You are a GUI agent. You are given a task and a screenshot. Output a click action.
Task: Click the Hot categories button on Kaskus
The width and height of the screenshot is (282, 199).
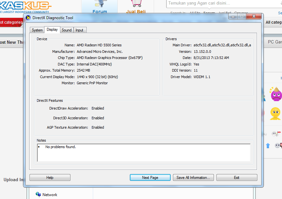[x=11, y=22]
